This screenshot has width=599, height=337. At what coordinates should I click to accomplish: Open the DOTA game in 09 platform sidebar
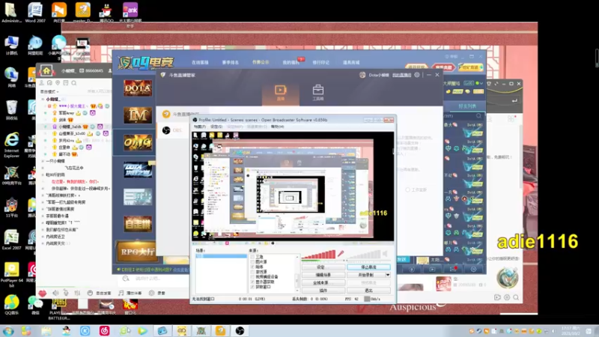(138, 88)
